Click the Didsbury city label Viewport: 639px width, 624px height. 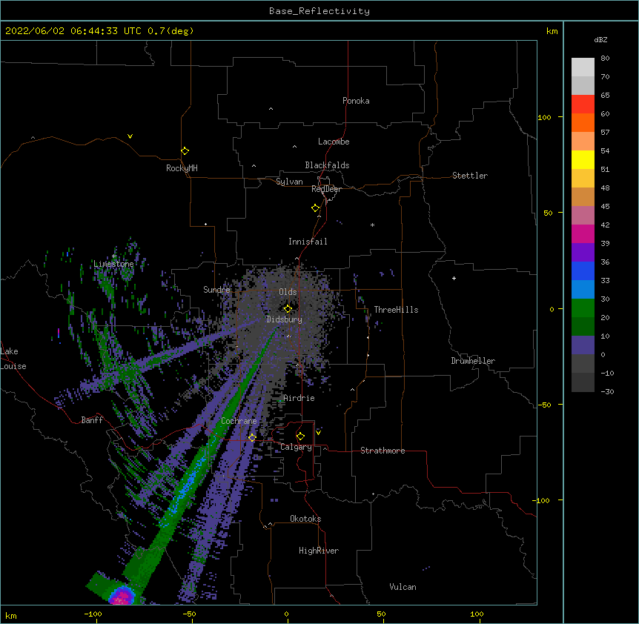(285, 319)
